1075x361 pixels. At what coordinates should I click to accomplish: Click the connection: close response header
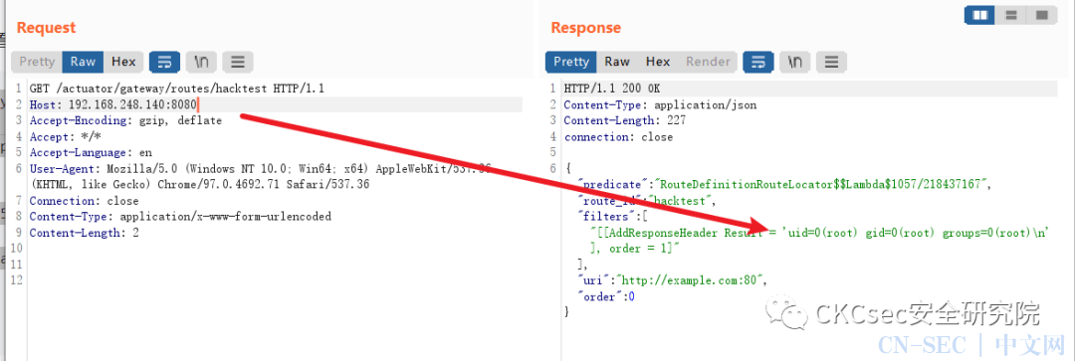(618, 137)
